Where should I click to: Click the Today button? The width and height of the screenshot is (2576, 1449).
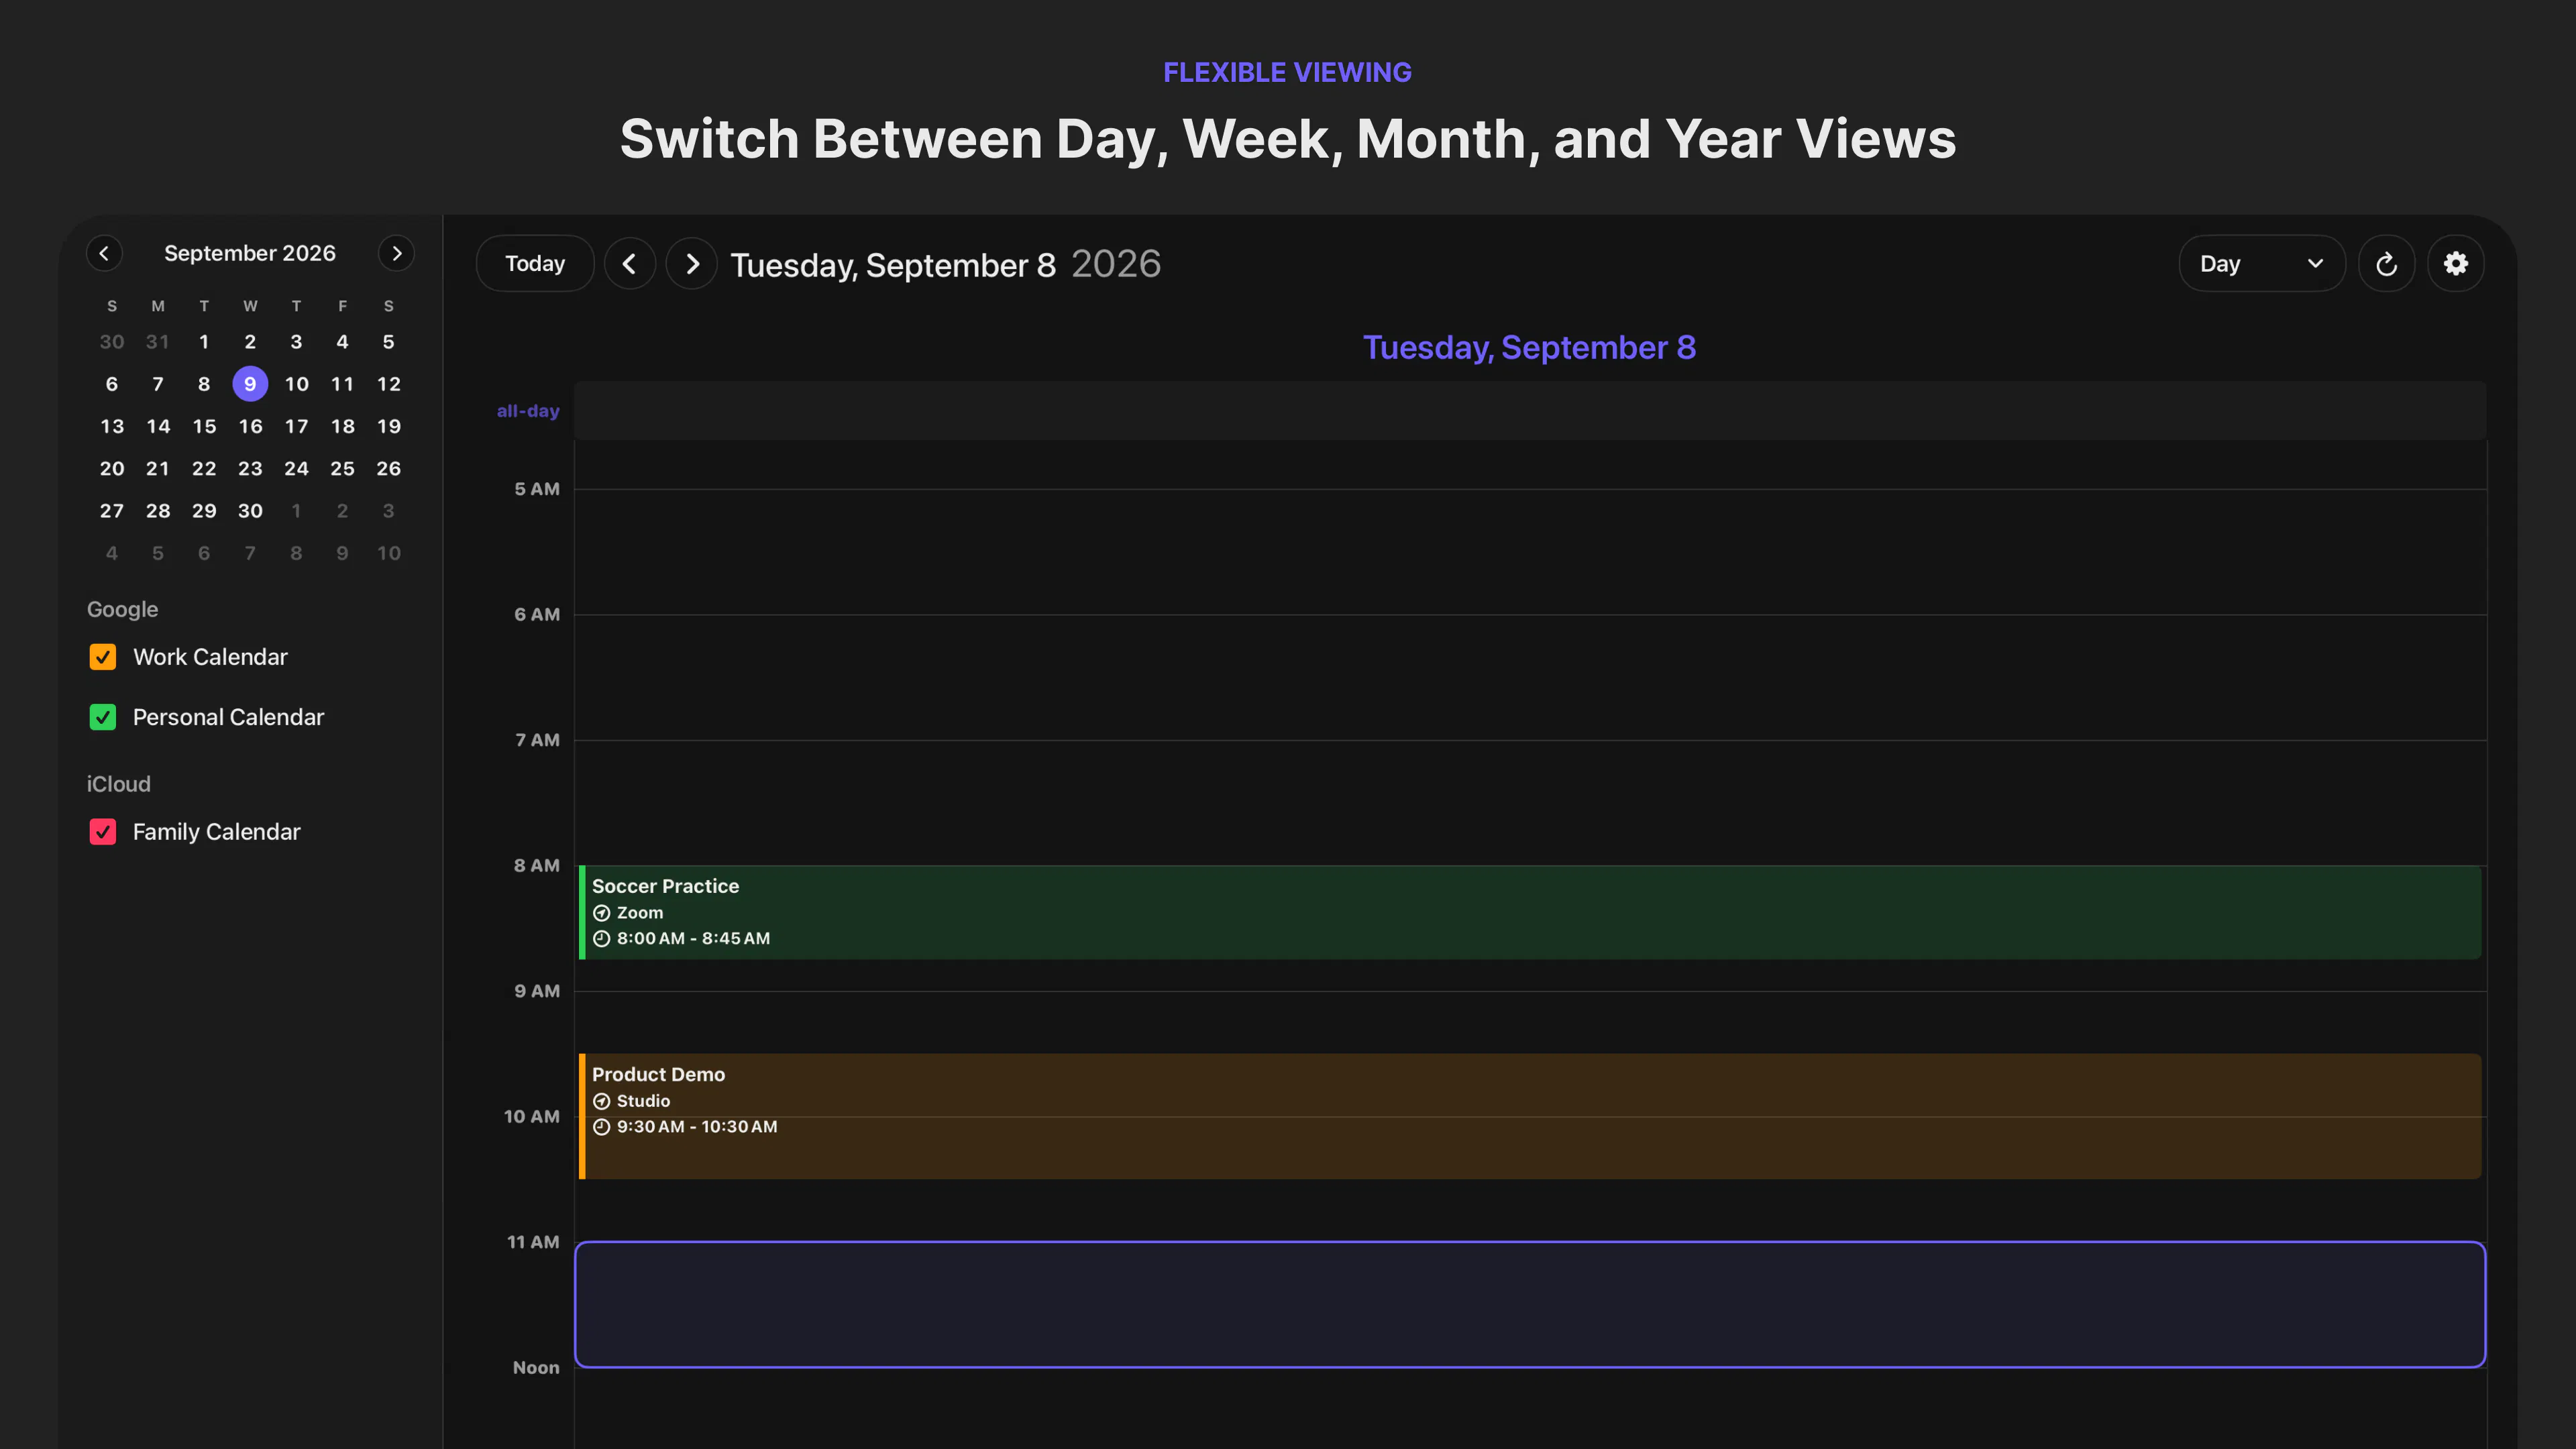(x=535, y=264)
